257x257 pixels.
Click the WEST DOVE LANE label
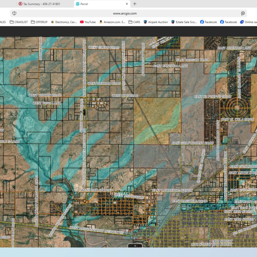[x=47, y=103]
